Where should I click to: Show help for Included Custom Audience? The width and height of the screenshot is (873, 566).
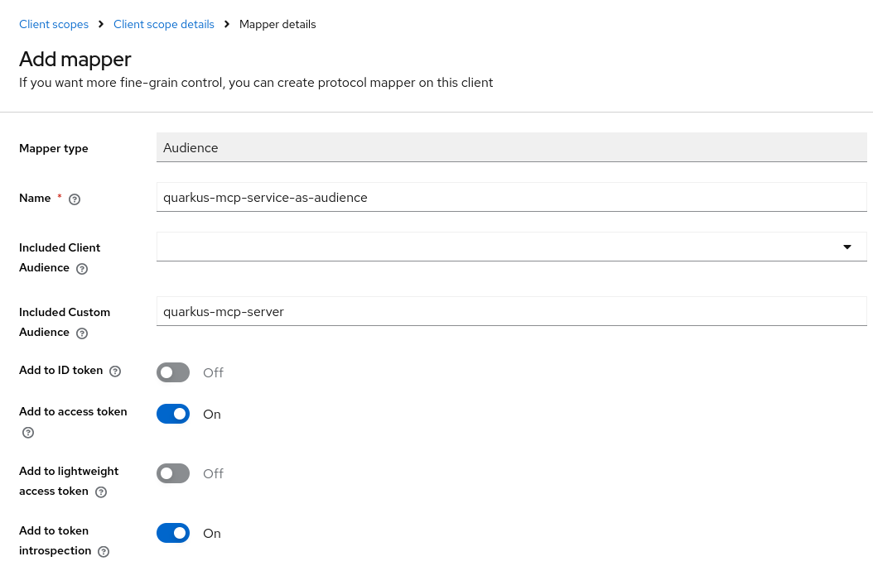(x=82, y=333)
